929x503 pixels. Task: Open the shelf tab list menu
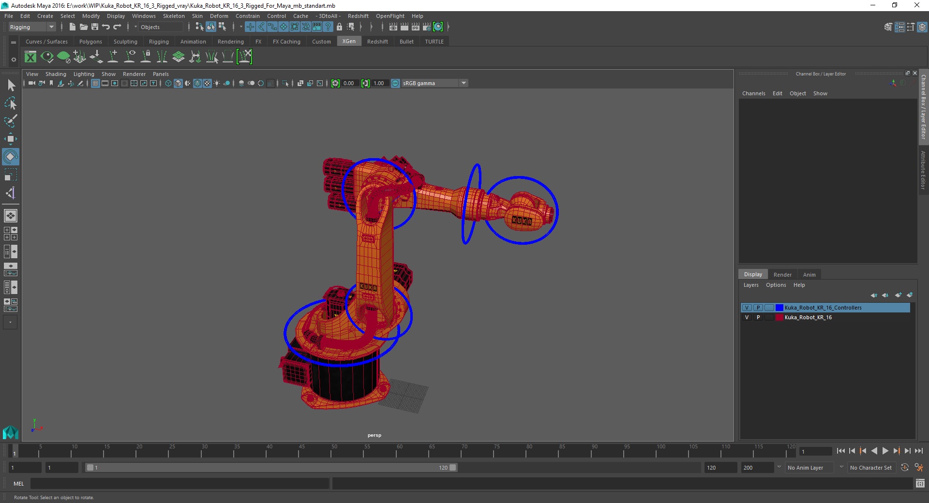click(14, 42)
